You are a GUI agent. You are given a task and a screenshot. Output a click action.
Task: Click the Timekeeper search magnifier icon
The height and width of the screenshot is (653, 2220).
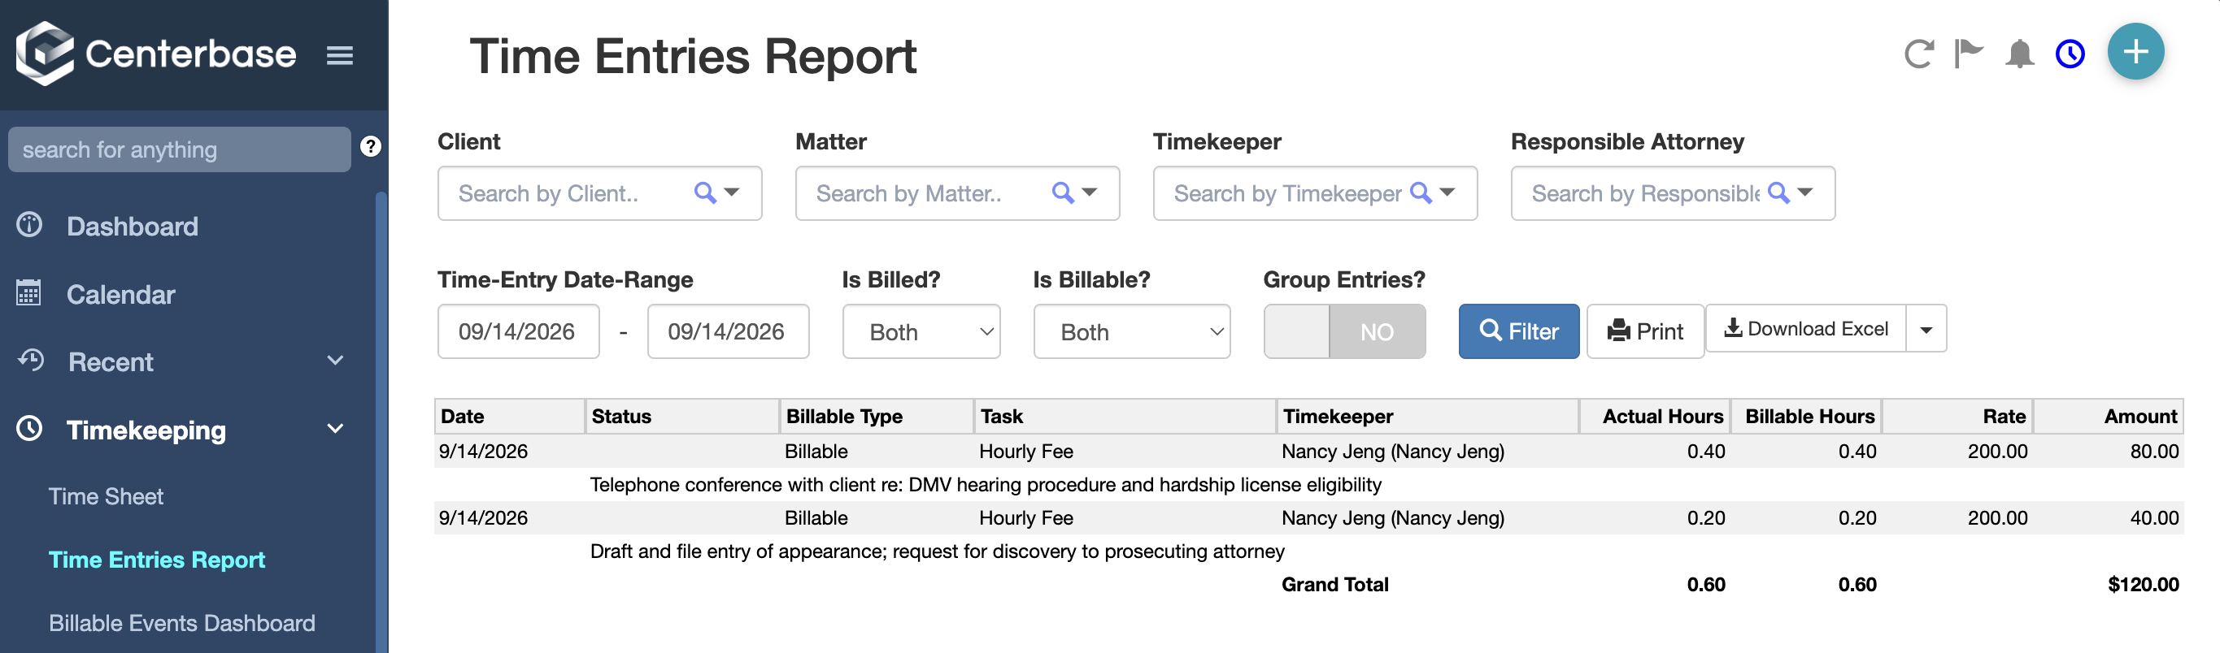1421,192
